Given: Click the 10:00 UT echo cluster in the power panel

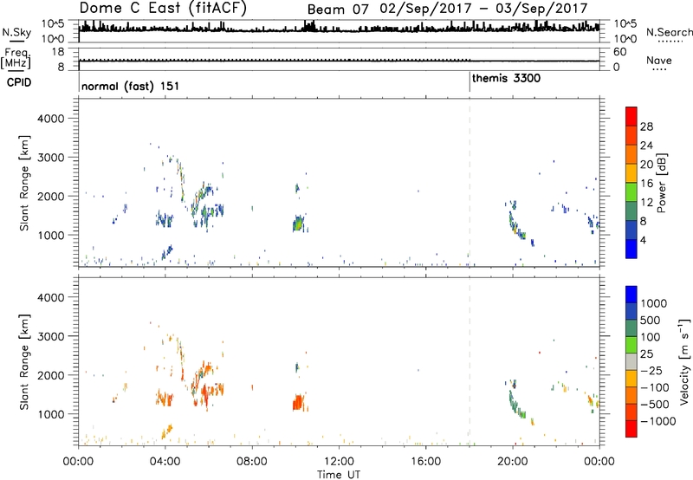Looking at the screenshot, I should coord(299,224).
